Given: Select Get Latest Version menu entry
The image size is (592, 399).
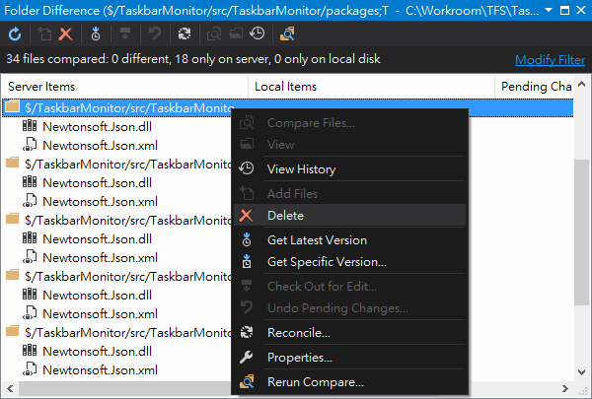Looking at the screenshot, I should pos(349,239).
